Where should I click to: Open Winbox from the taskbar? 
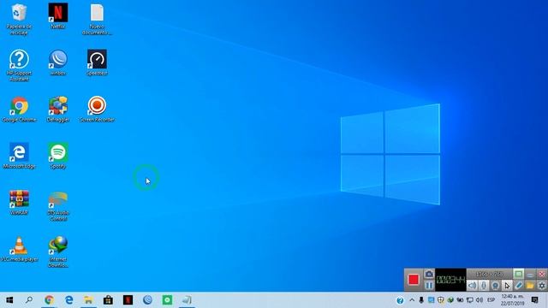tap(147, 300)
